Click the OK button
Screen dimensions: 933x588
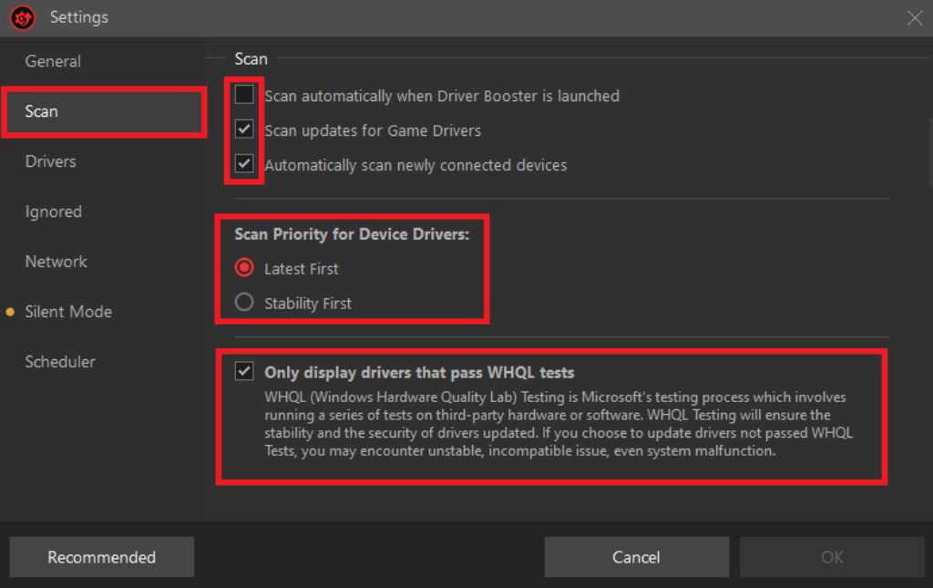pos(832,557)
